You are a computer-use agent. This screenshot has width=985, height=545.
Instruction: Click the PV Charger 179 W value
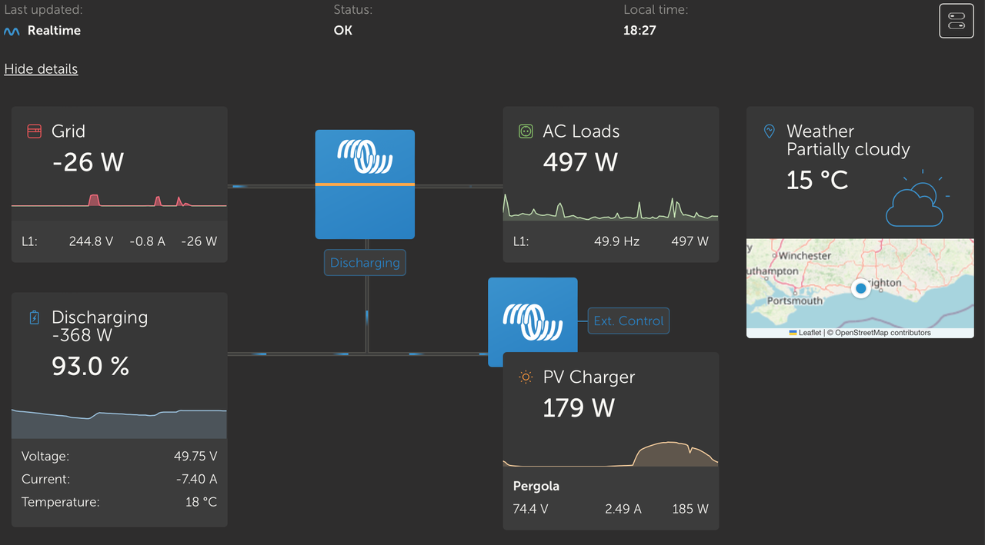pos(579,407)
